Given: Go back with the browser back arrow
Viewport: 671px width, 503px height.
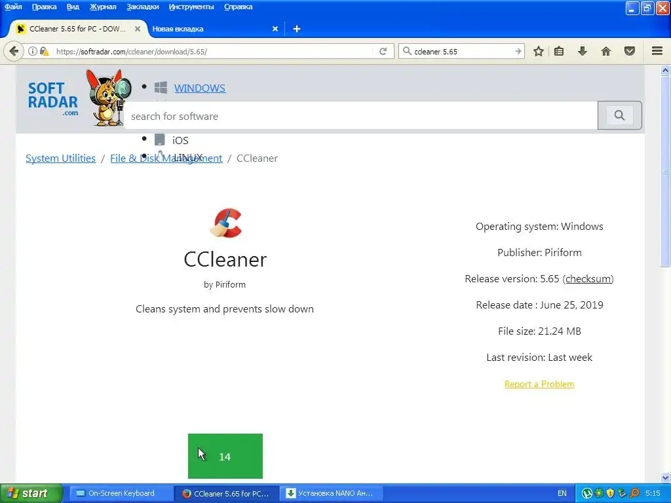Looking at the screenshot, I should [x=14, y=51].
